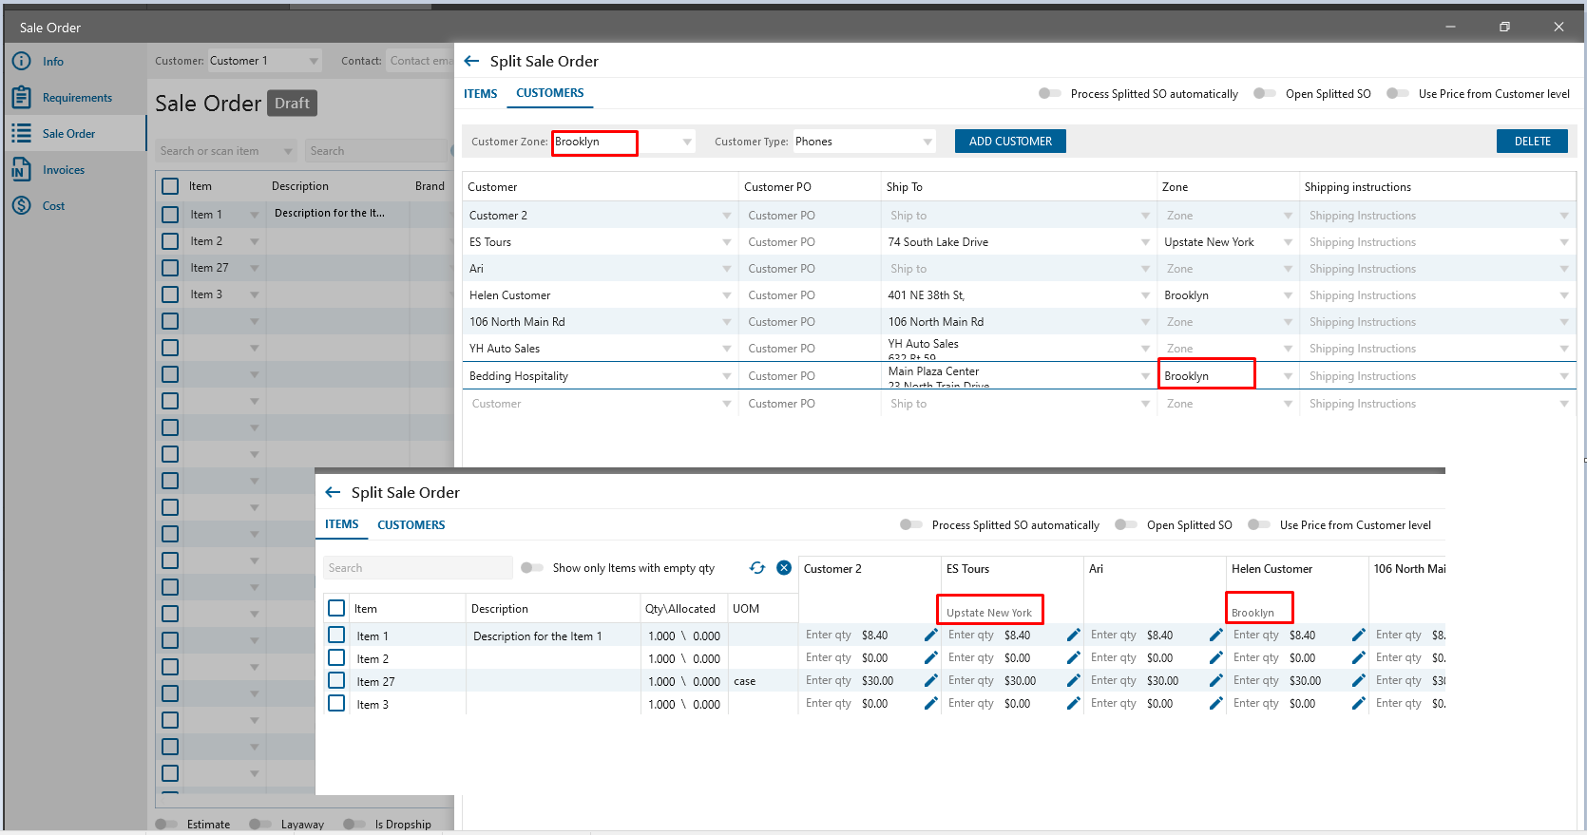Image resolution: width=1587 pixels, height=835 pixels.
Task: Click the blue clear X icon
Action: click(784, 568)
